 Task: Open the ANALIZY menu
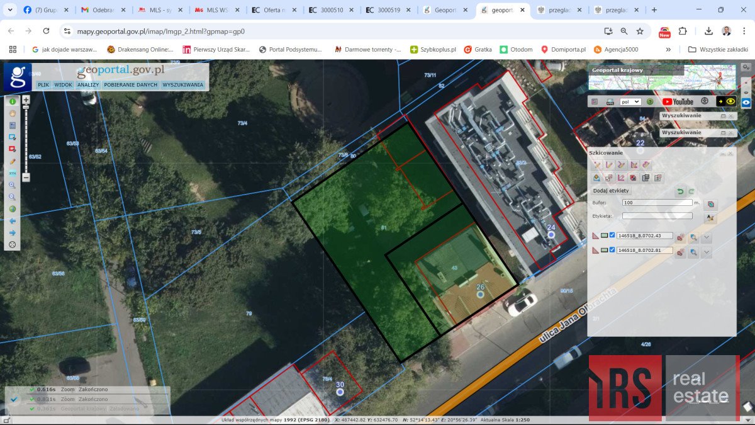coord(87,84)
